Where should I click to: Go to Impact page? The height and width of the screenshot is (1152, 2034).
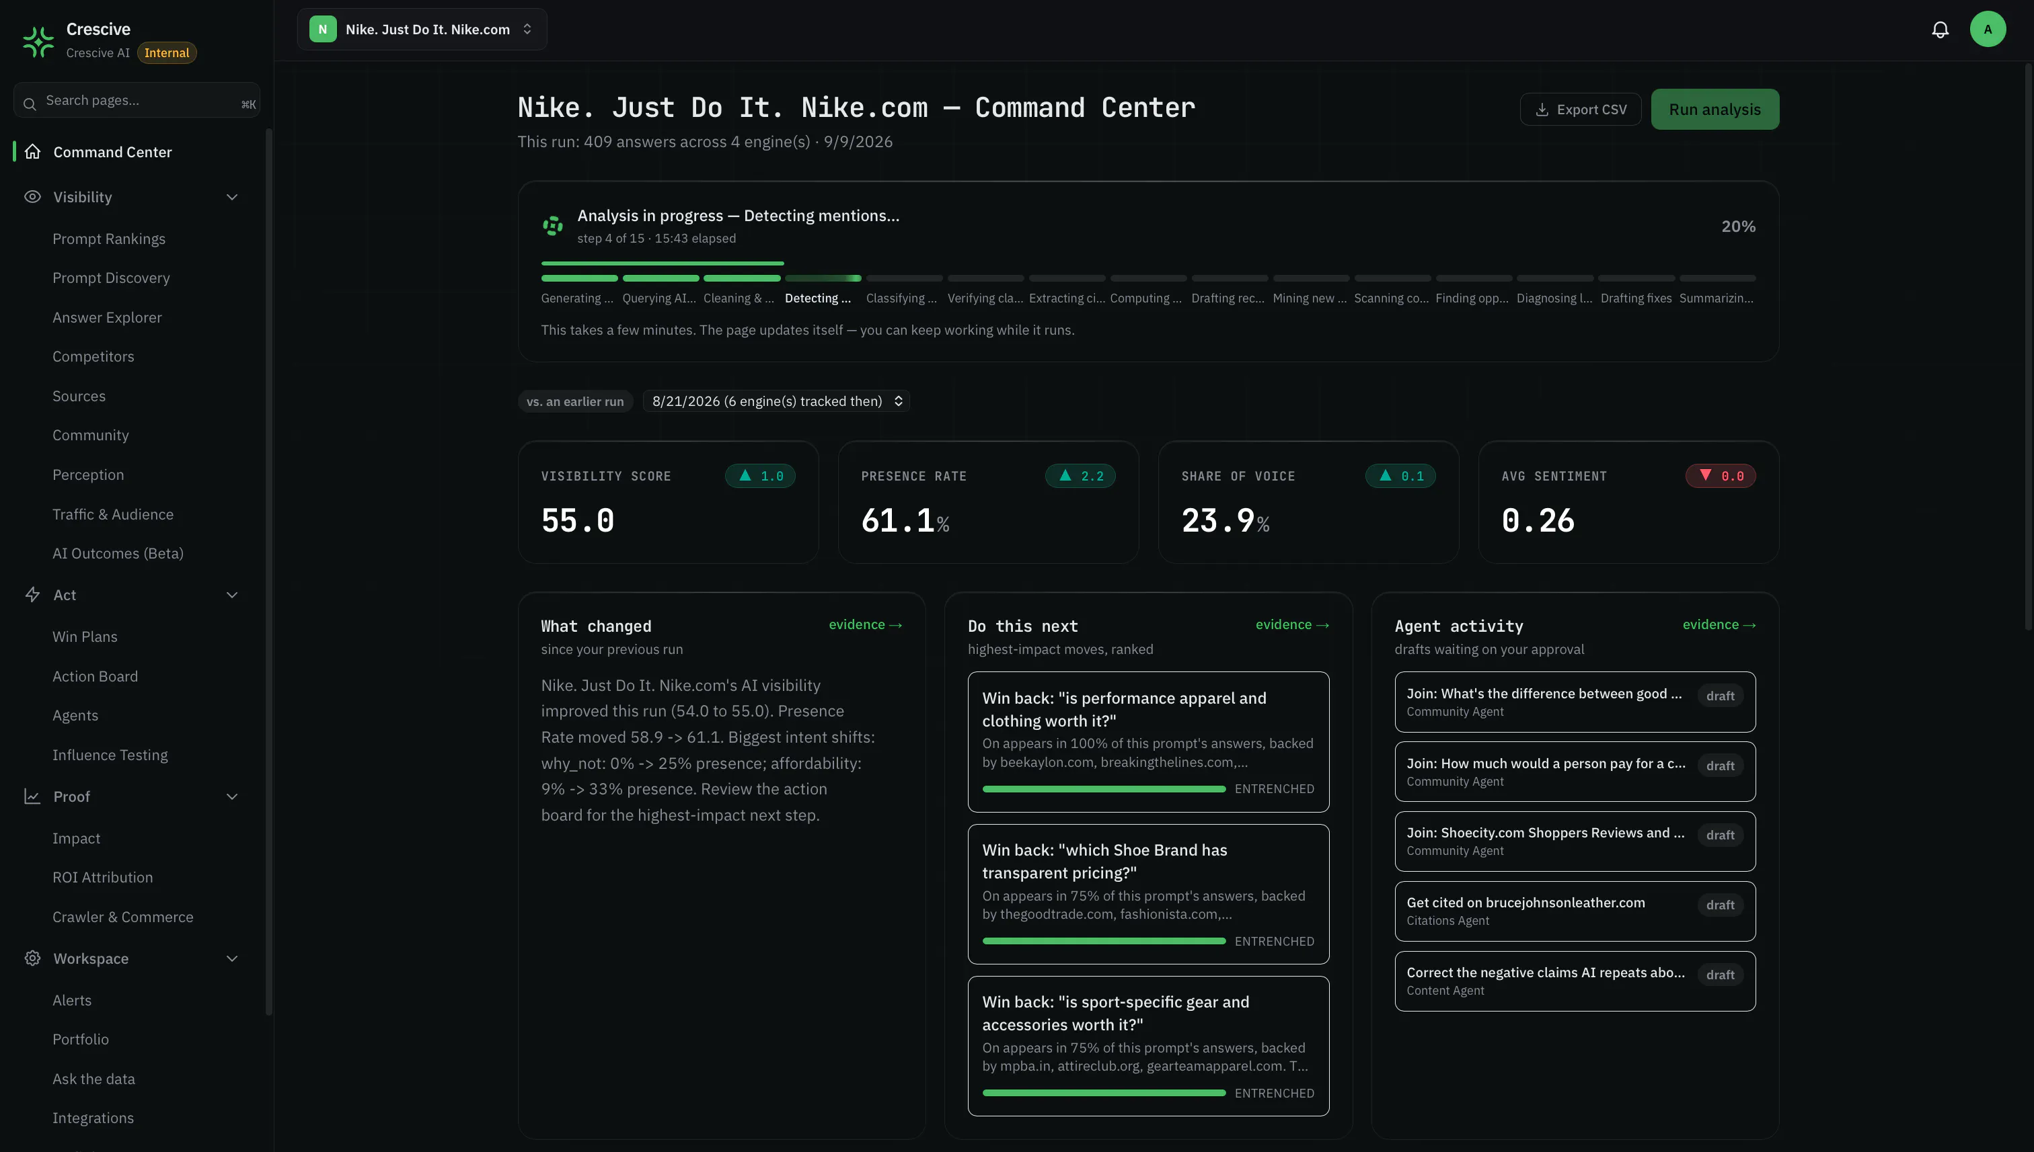tap(76, 838)
